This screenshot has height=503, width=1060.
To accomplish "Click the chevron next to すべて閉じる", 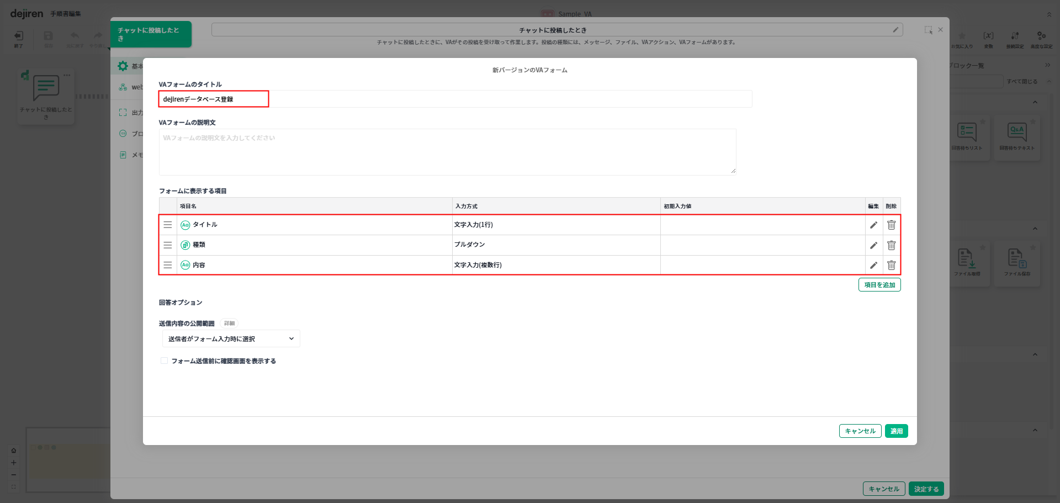I will [1049, 81].
